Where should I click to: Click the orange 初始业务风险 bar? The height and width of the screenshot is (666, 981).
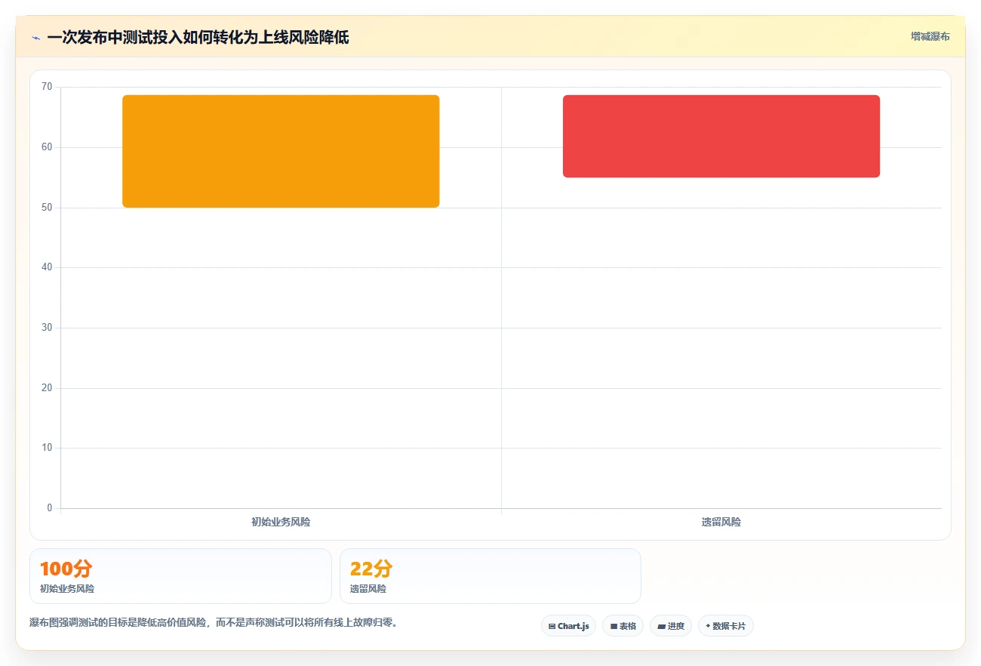coord(281,151)
